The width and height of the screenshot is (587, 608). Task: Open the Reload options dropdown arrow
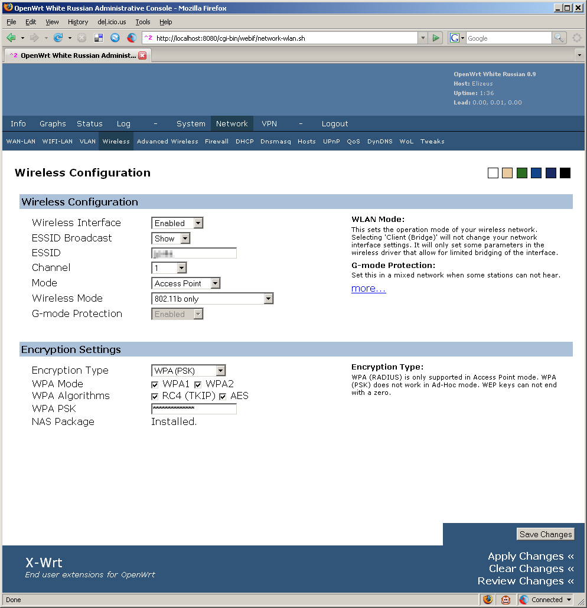70,38
